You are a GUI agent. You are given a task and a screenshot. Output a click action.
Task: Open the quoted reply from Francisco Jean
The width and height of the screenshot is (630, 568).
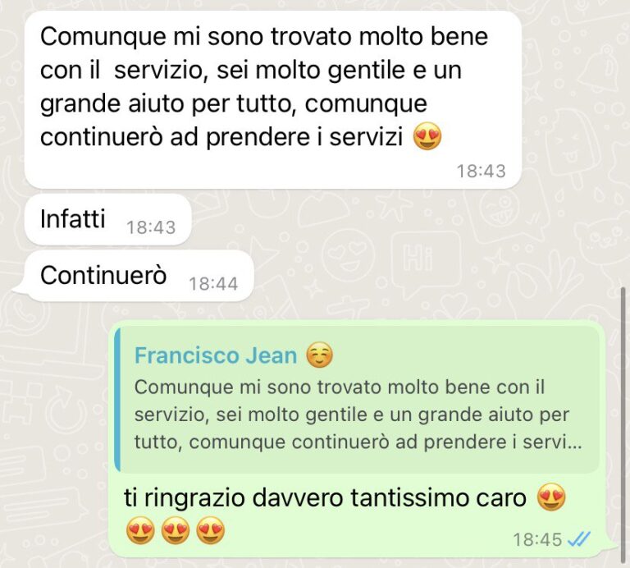(x=357, y=398)
